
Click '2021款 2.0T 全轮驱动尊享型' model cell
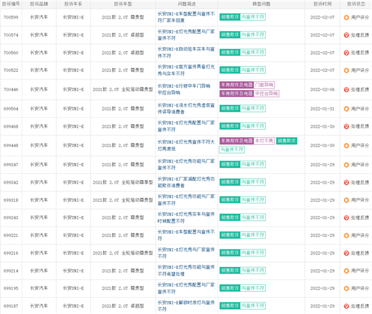[x=123, y=182]
